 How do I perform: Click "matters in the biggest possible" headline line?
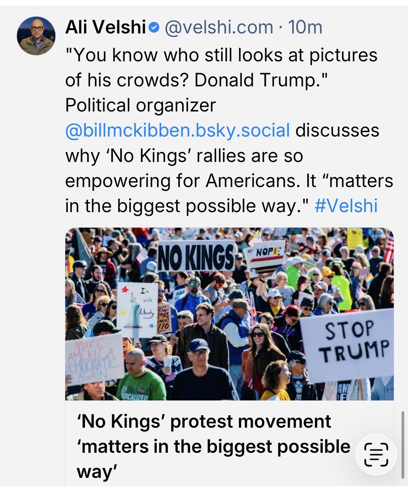[x=213, y=446]
